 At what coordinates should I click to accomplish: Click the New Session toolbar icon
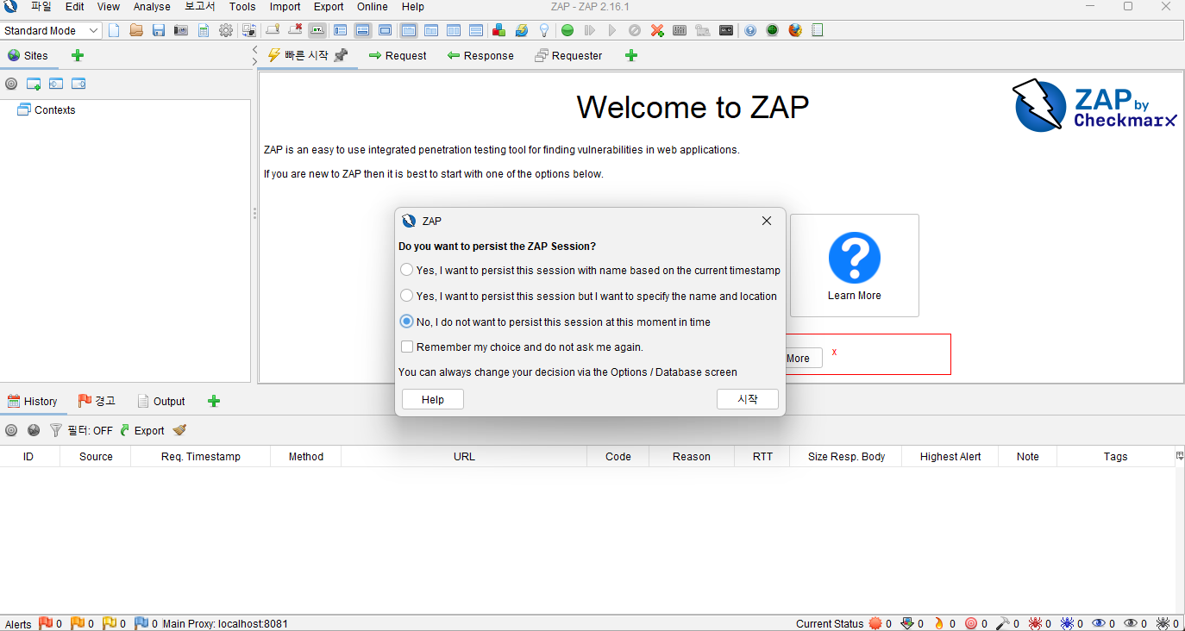113,30
